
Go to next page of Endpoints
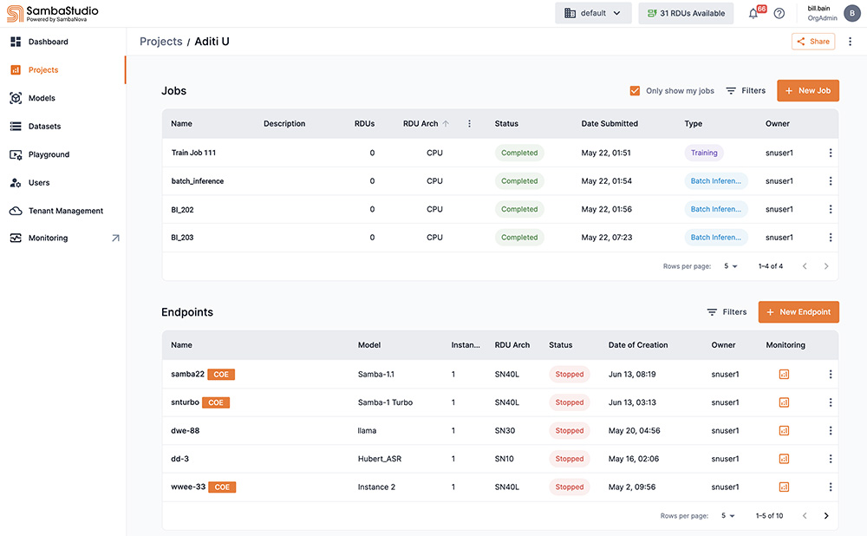pyautogui.click(x=825, y=514)
